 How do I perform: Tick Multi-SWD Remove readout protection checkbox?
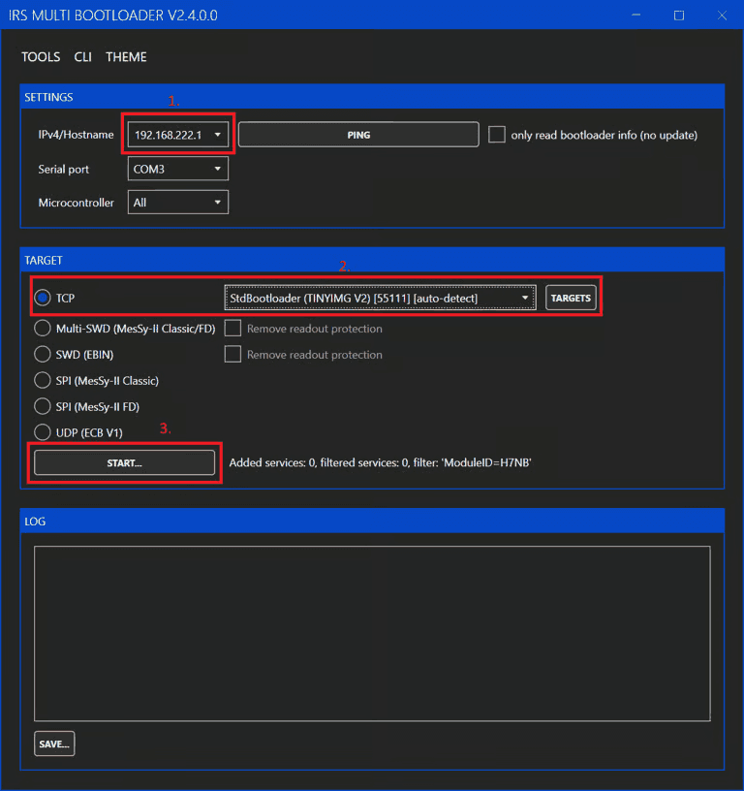coord(232,329)
